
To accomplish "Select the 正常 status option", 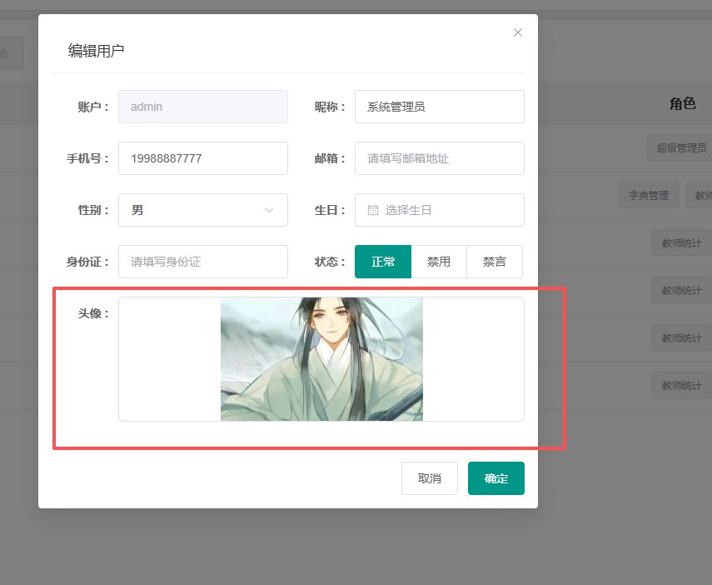I will tap(383, 262).
